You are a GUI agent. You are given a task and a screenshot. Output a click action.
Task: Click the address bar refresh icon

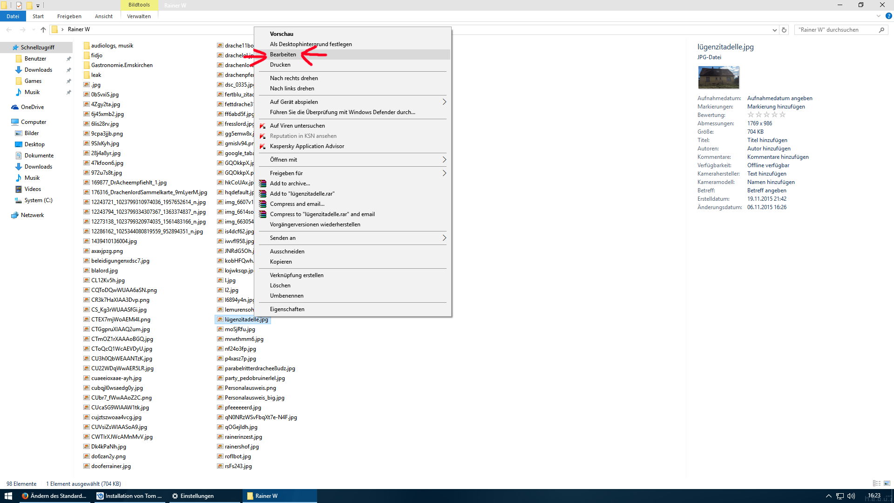(x=784, y=30)
